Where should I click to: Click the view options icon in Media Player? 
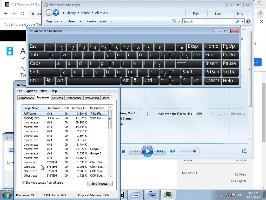pos(174,21)
